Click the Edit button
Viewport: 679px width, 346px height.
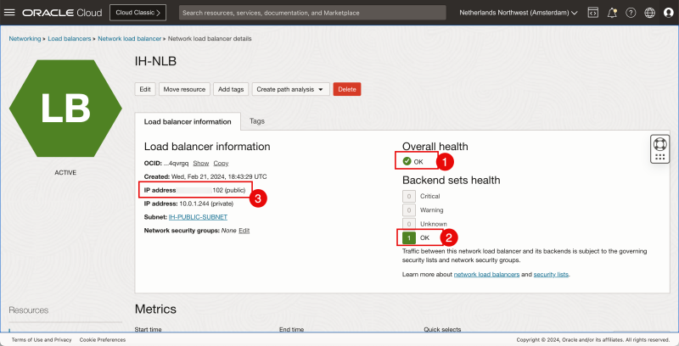point(145,89)
